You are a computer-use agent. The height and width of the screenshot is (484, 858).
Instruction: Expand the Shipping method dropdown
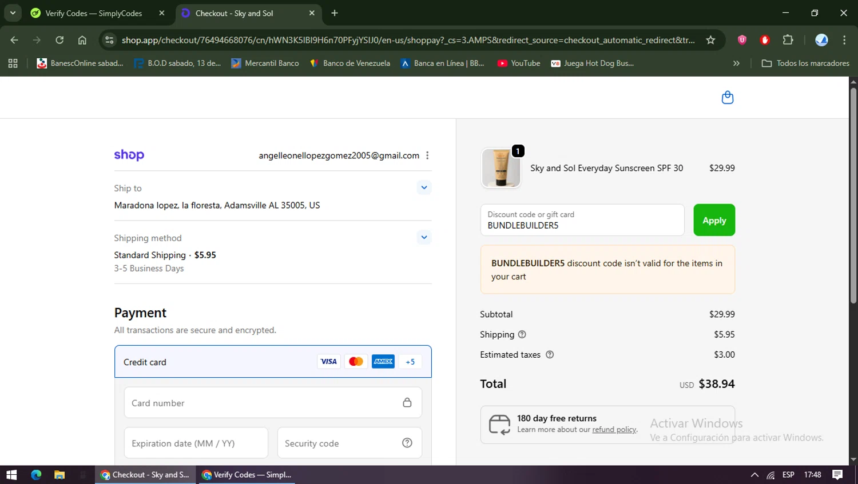pyautogui.click(x=424, y=237)
